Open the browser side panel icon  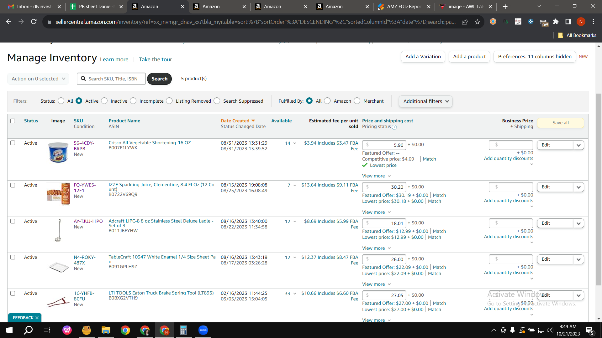(x=568, y=22)
